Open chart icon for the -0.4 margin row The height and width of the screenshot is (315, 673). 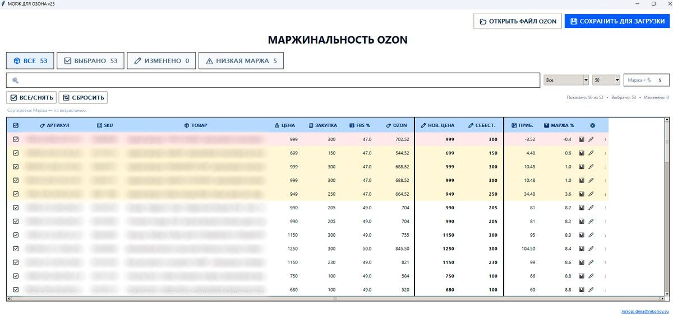[582, 139]
